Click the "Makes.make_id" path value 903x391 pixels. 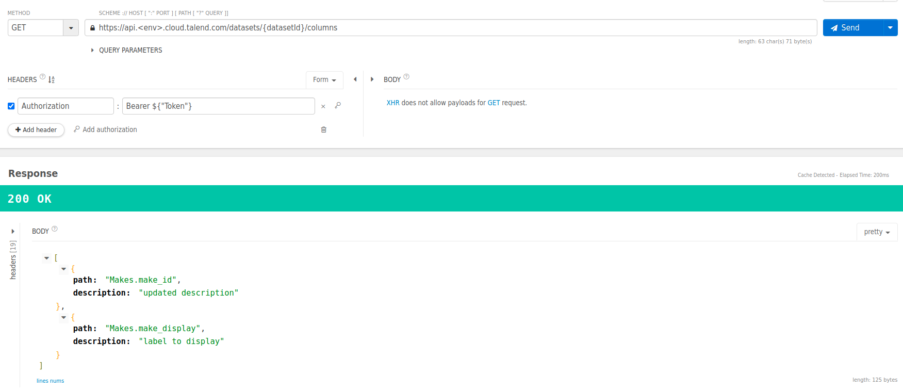[x=141, y=280]
